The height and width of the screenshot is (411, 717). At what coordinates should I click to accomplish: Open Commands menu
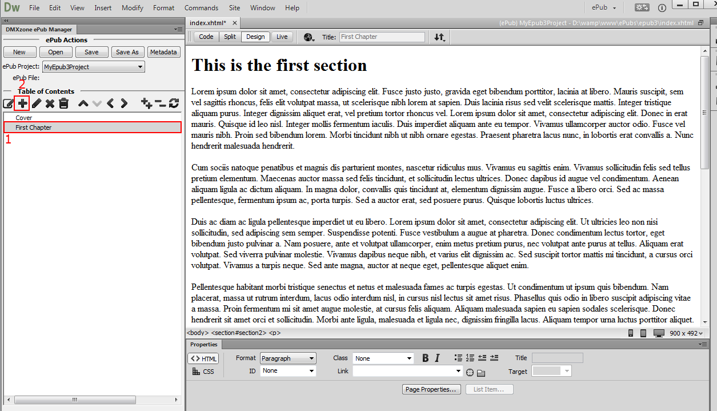pyautogui.click(x=201, y=8)
